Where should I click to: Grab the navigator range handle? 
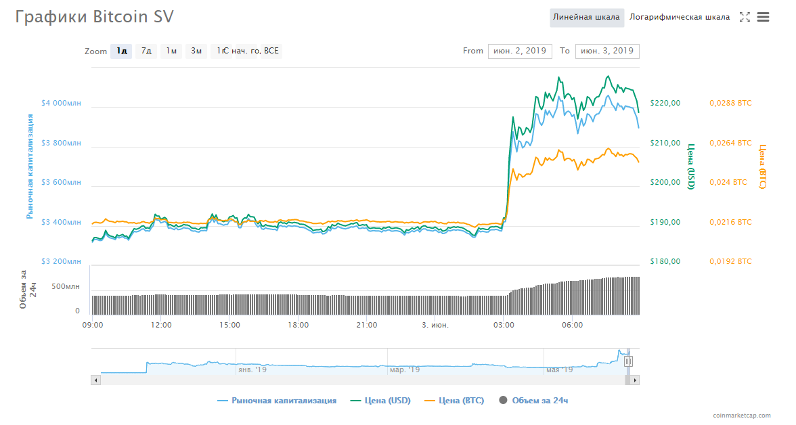click(628, 361)
